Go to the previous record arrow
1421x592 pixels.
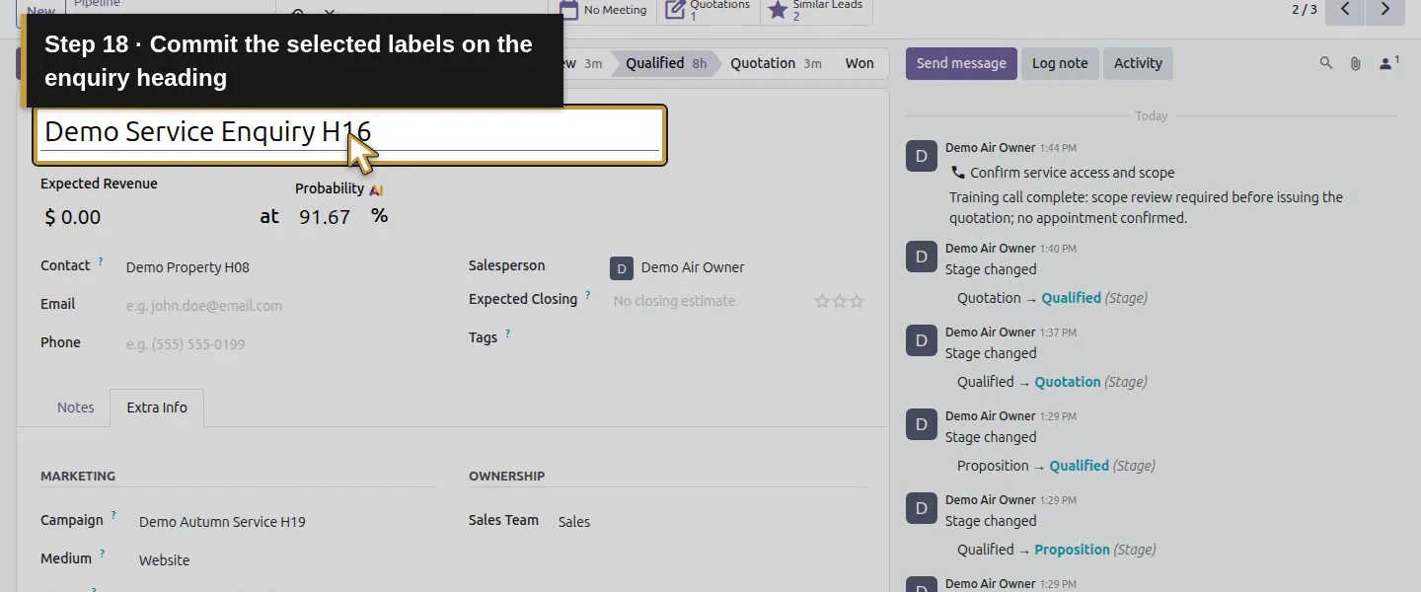(x=1345, y=10)
